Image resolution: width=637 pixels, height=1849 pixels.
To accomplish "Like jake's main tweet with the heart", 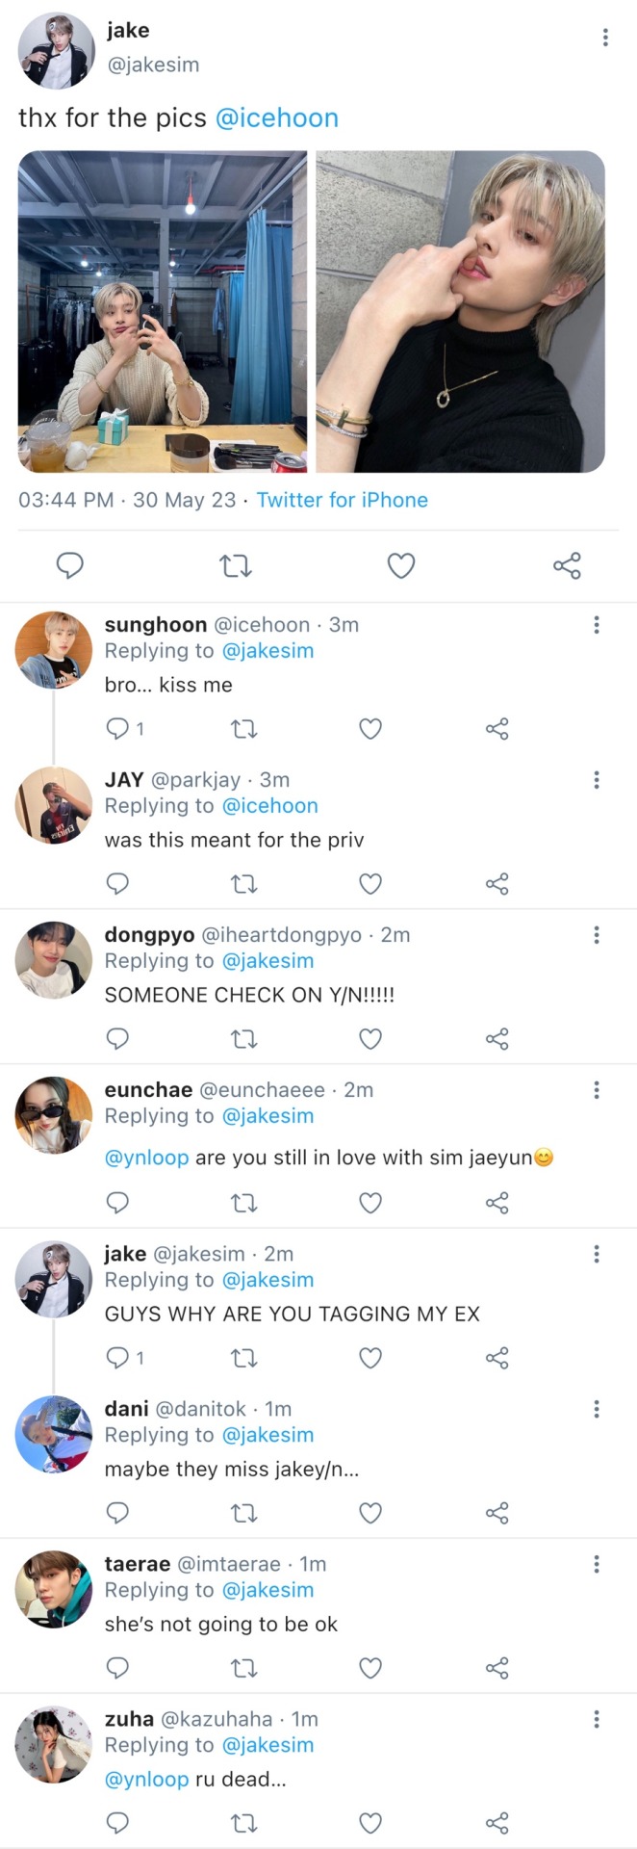I will [400, 565].
